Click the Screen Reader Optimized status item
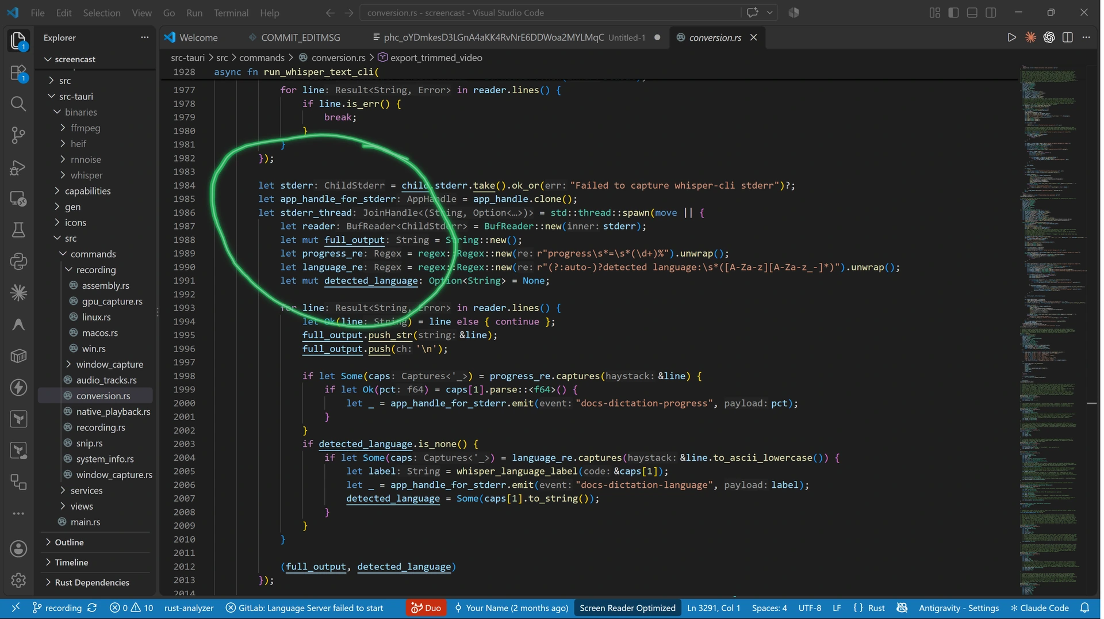The height and width of the screenshot is (619, 1104). [627, 608]
